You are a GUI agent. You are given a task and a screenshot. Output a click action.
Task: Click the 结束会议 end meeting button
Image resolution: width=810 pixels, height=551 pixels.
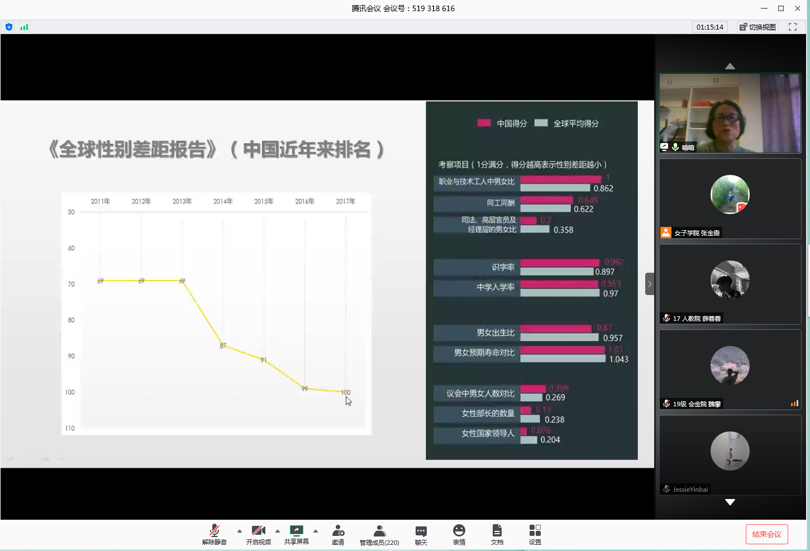pos(766,534)
